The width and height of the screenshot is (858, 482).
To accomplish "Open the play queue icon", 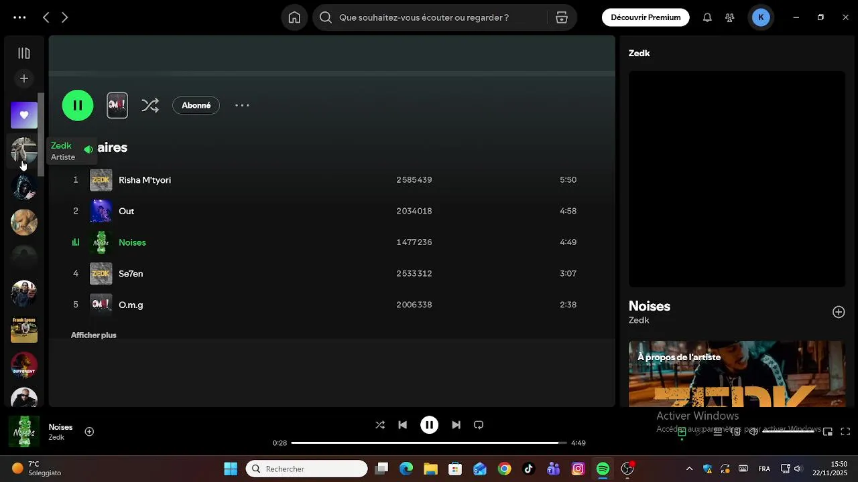I will coord(717,432).
